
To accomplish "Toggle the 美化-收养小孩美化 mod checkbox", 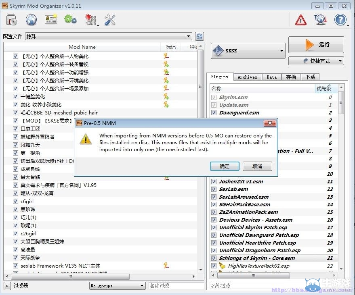I will 15,105.
